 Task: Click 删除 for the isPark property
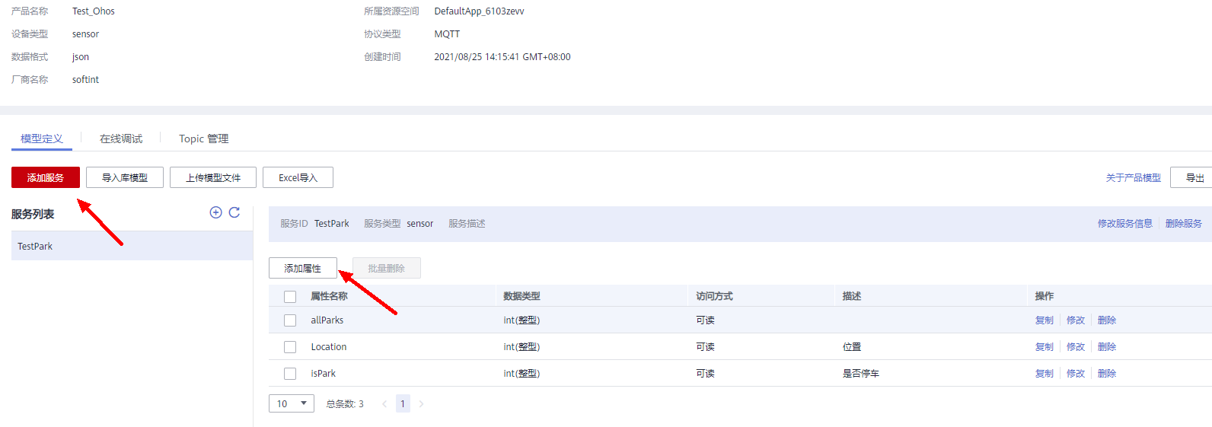[x=1106, y=374]
